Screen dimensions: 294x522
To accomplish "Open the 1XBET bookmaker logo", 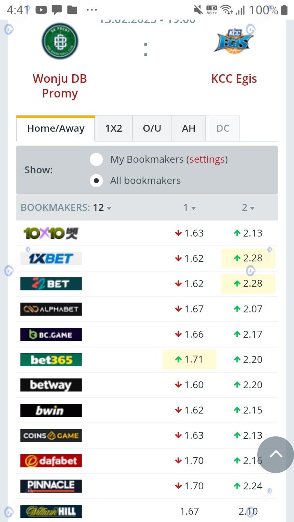I will [x=51, y=259].
